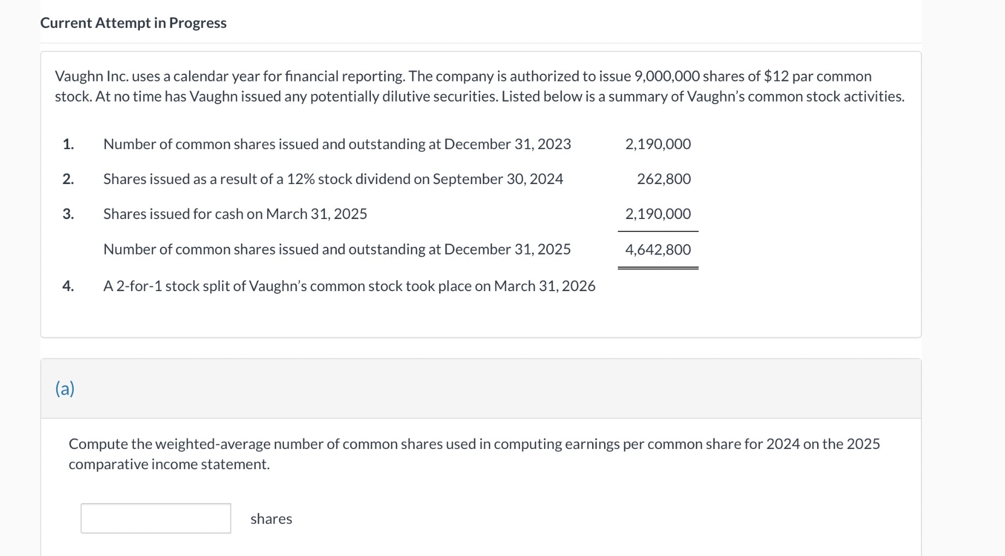Click the gray header bar of part (a)
The width and height of the screenshot is (1005, 556).
click(x=481, y=389)
